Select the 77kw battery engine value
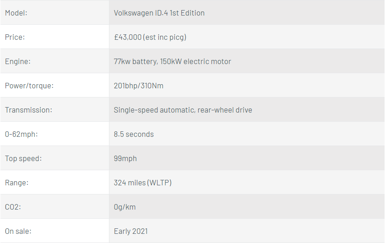The width and height of the screenshot is (385, 243). pos(172,61)
